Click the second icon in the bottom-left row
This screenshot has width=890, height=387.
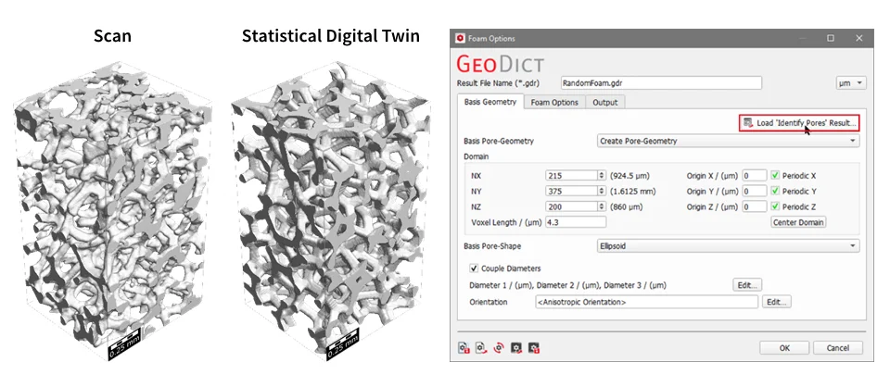tap(481, 348)
